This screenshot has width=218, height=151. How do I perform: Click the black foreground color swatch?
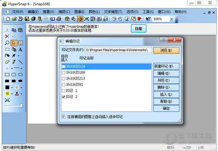7,87
